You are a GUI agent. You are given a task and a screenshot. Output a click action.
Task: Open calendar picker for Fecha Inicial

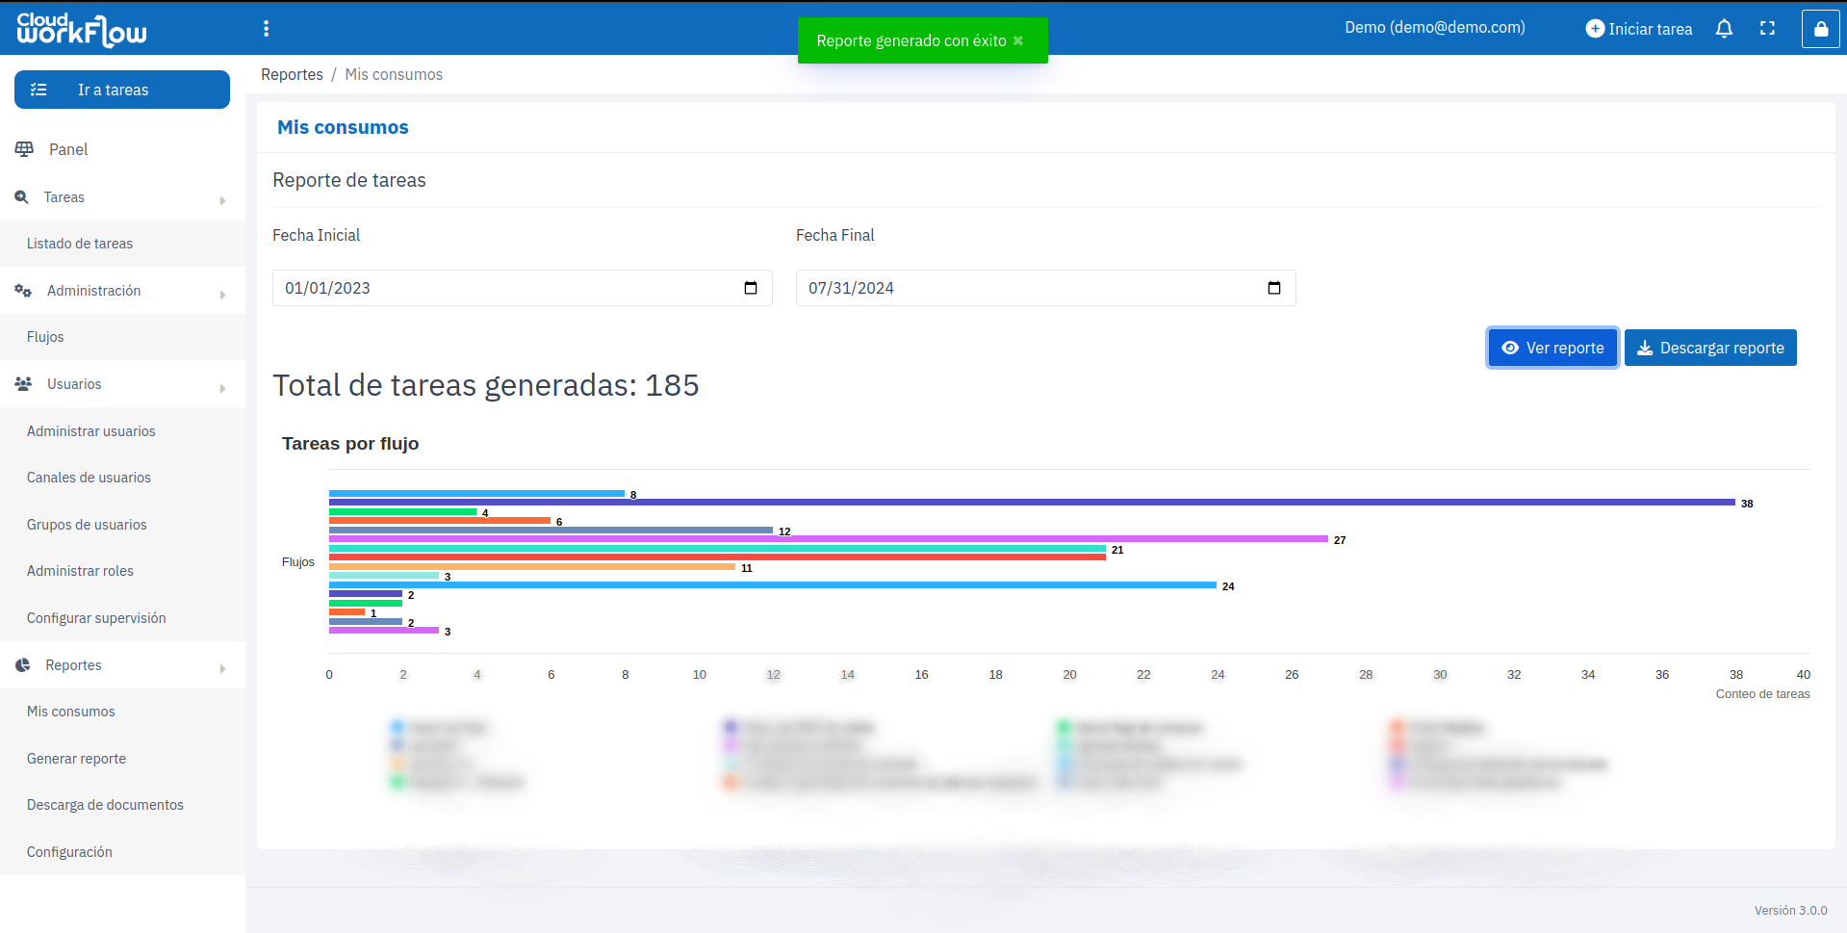coord(751,288)
